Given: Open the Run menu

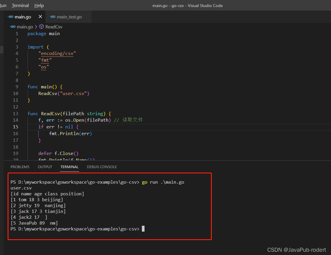Looking at the screenshot, I should pyautogui.click(x=3, y=6).
